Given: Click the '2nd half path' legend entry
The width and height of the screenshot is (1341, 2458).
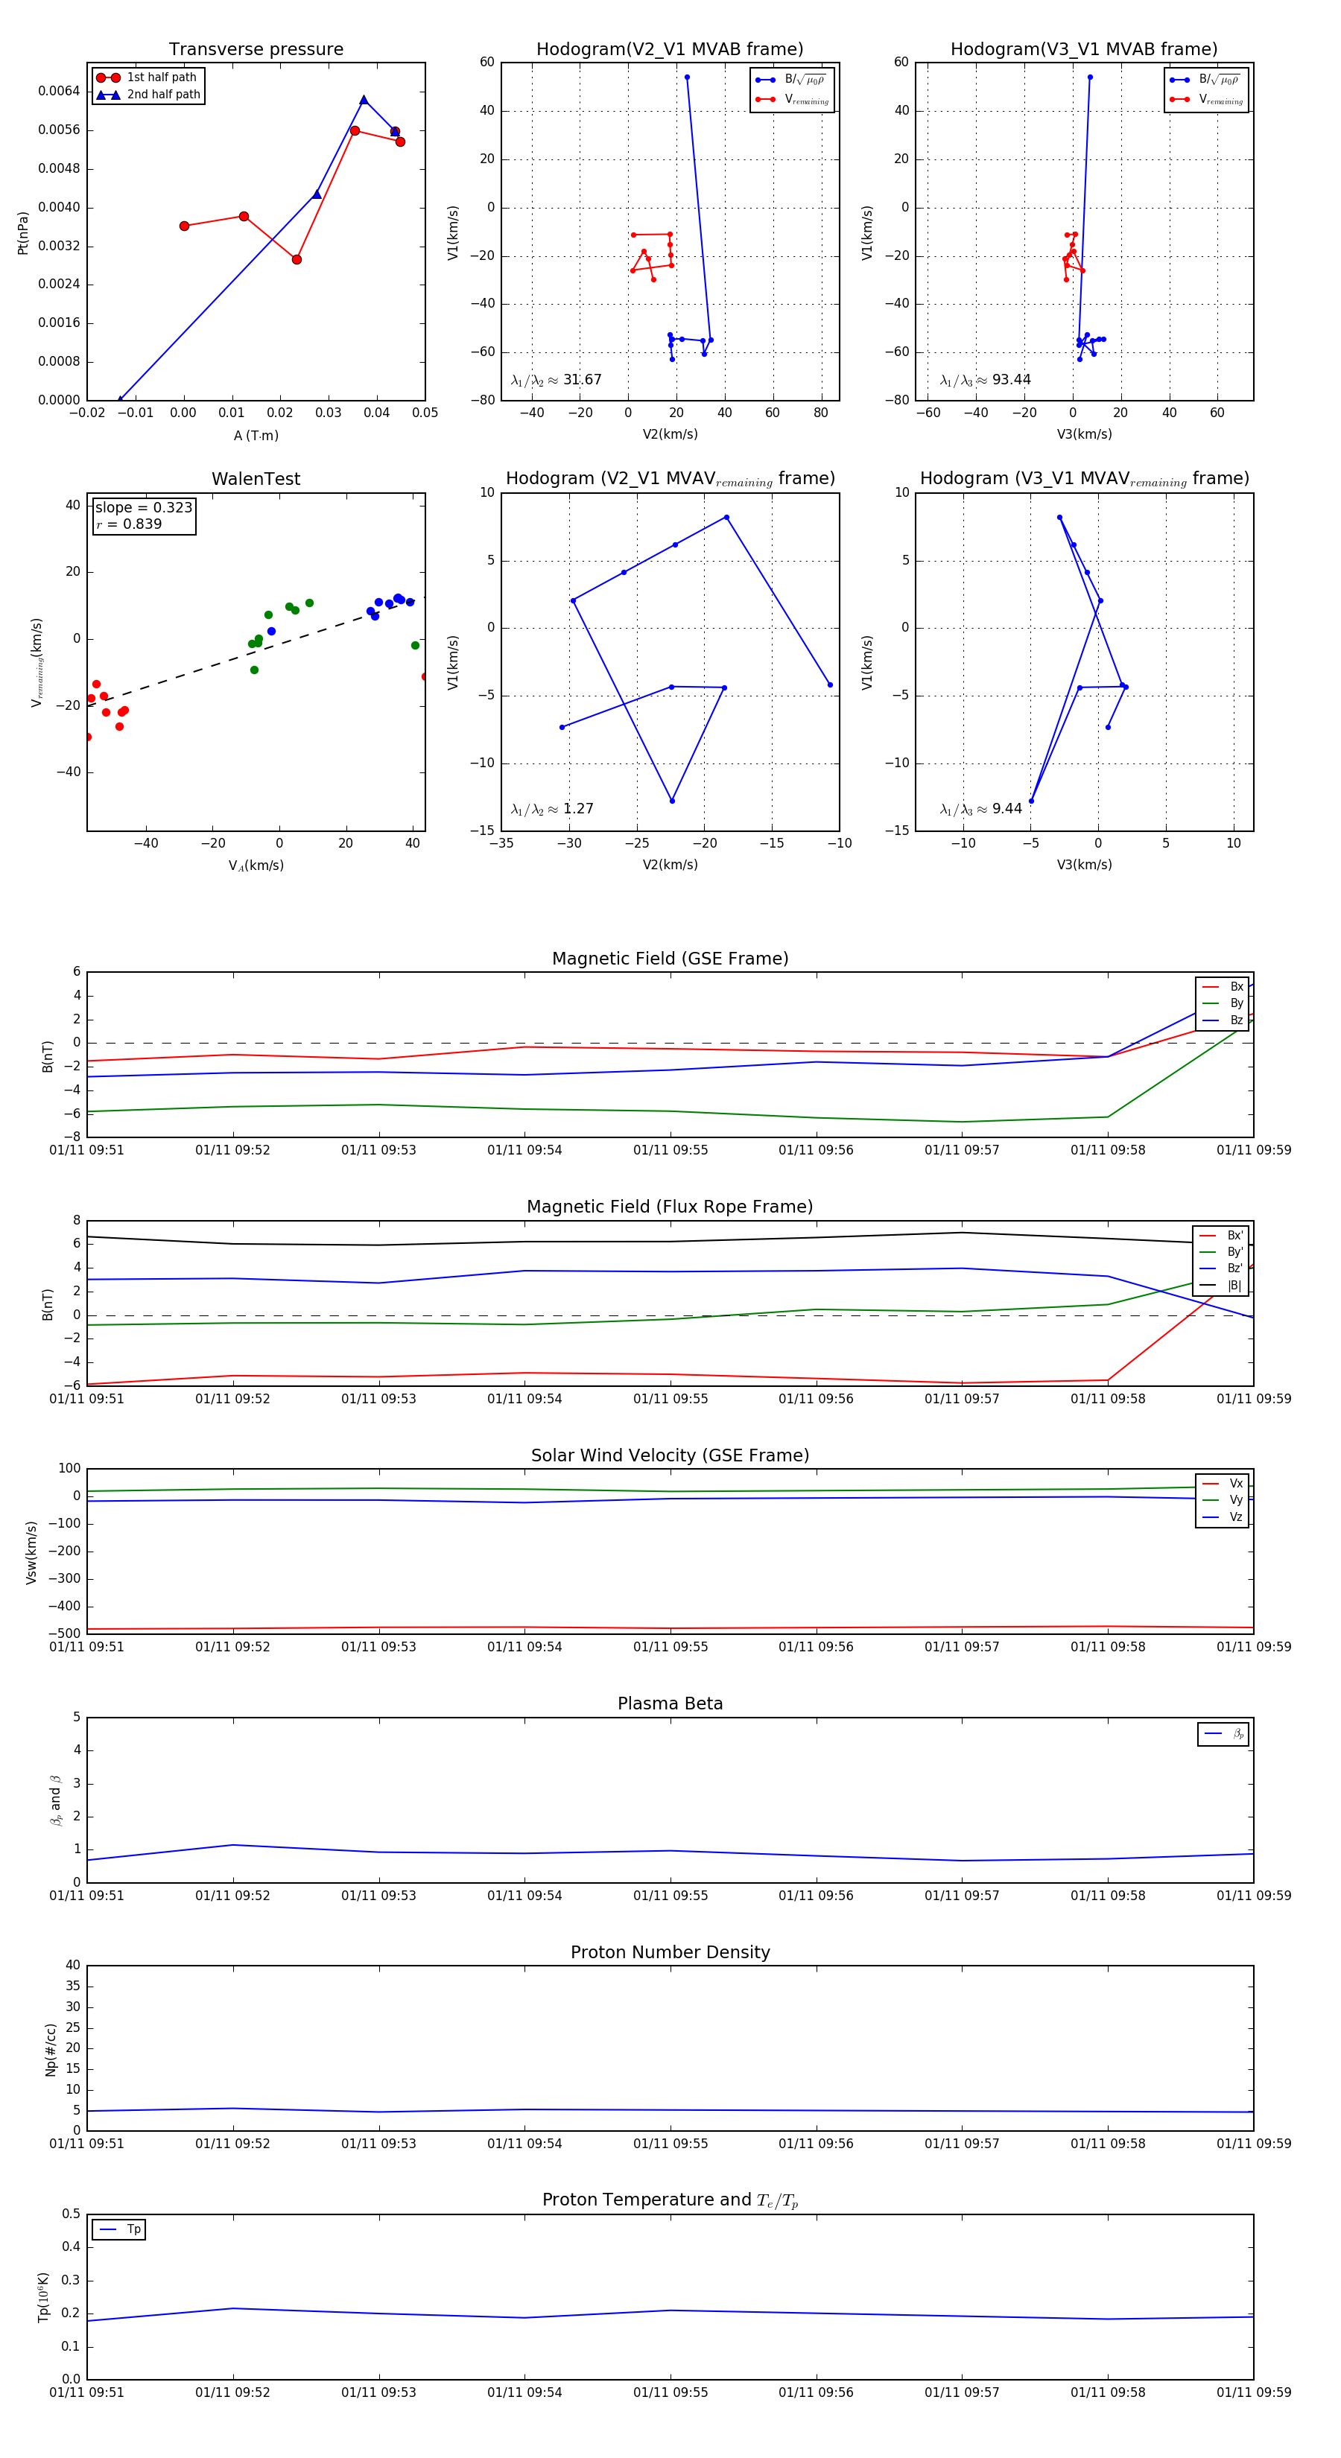Looking at the screenshot, I should coord(148,95).
